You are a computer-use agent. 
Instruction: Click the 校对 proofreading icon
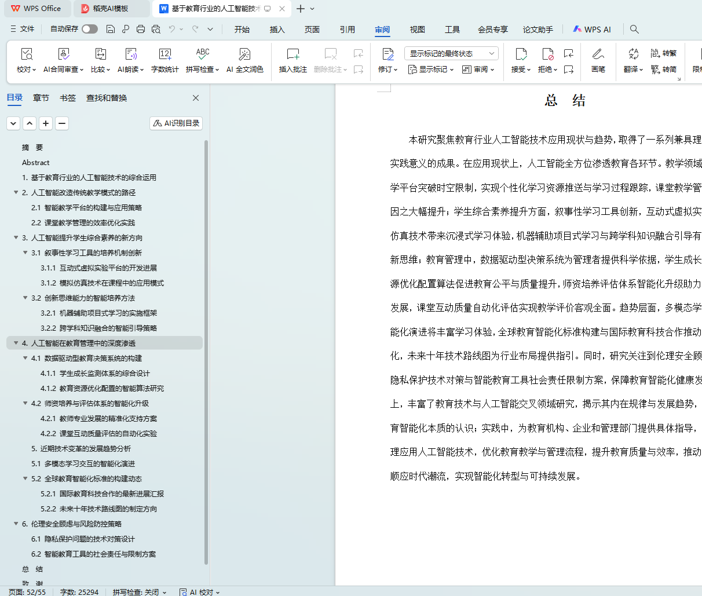click(27, 54)
